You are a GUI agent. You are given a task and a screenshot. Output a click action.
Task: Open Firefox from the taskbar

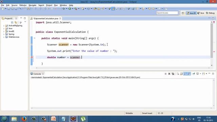(24, 119)
